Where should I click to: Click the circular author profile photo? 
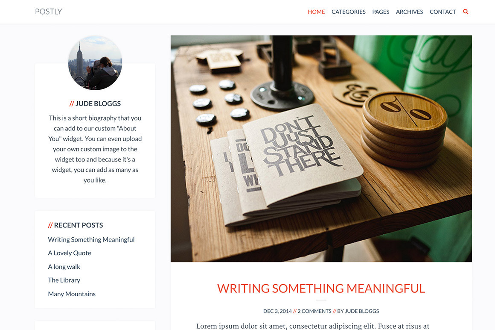tap(95, 63)
